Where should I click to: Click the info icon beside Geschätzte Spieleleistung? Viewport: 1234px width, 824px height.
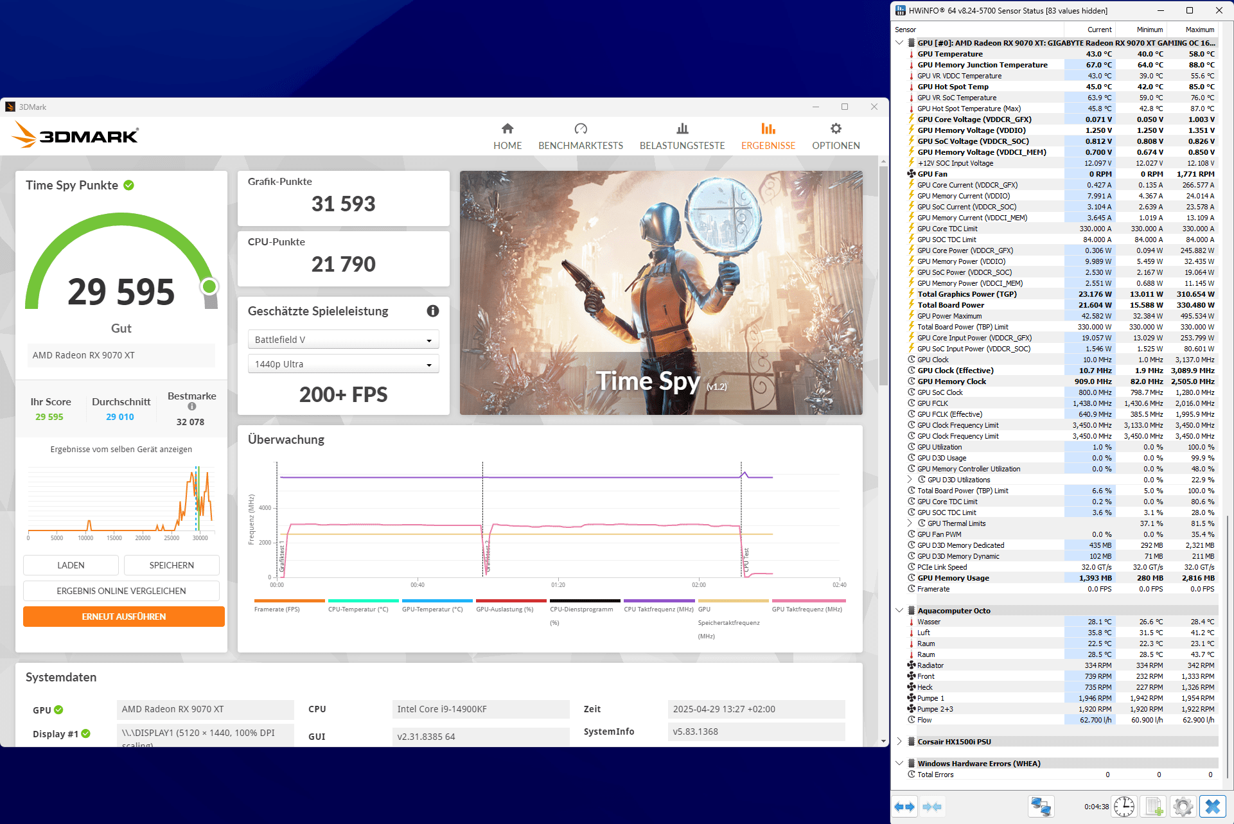pos(433,311)
